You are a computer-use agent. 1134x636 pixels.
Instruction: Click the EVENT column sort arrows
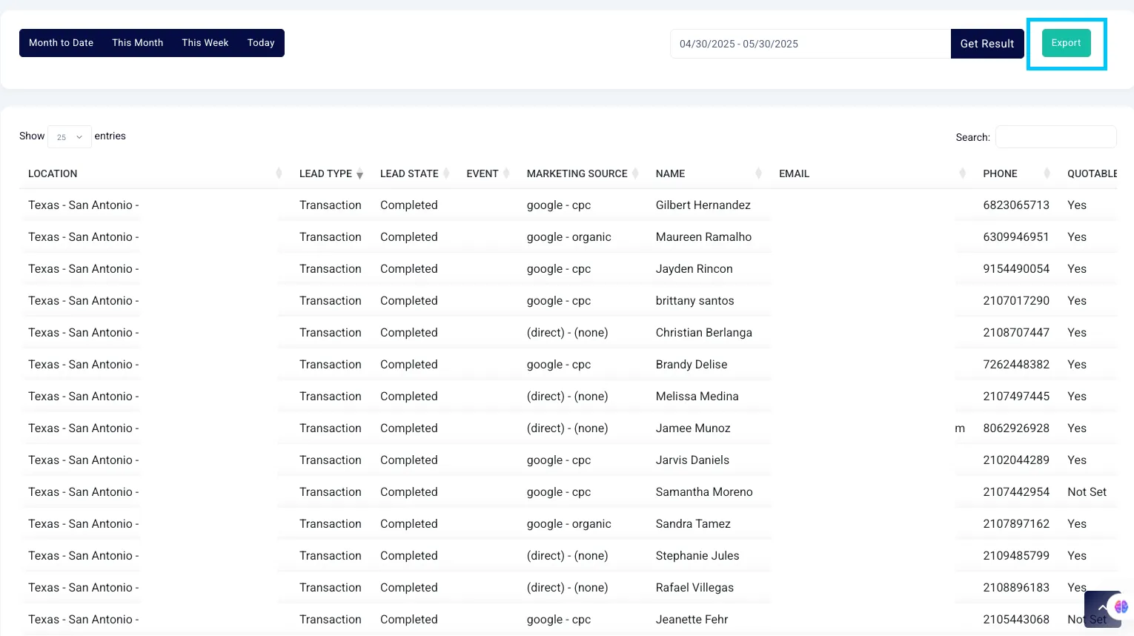point(506,173)
